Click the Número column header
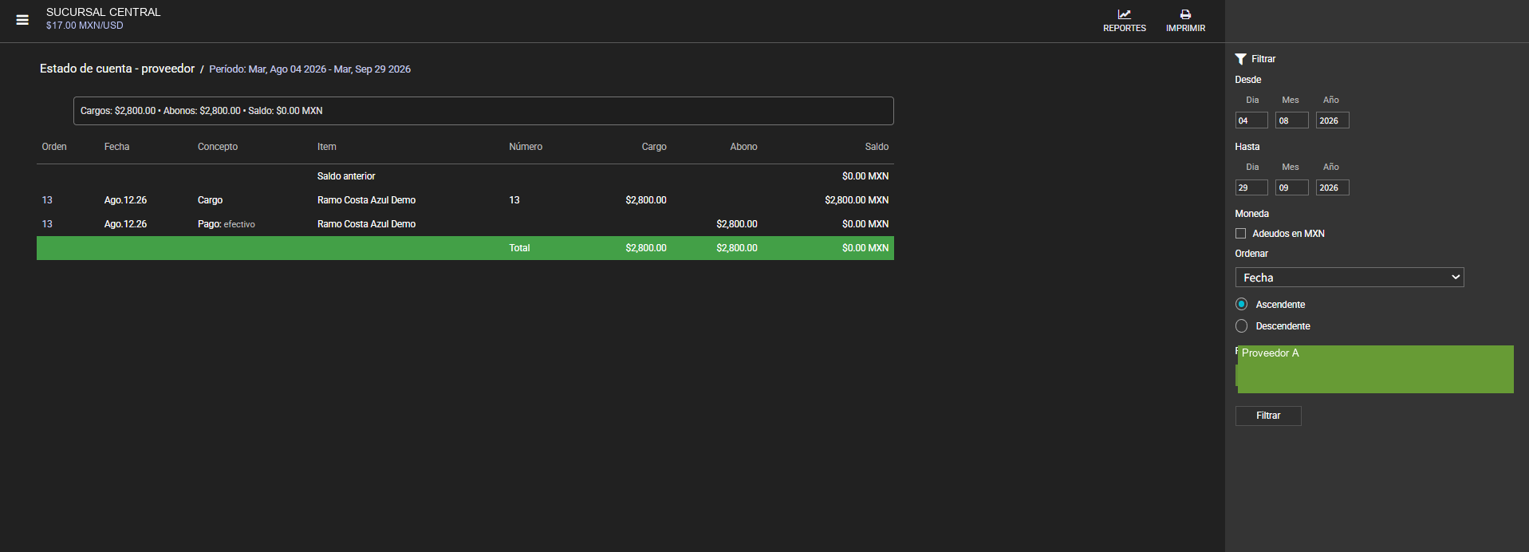 [x=526, y=147]
